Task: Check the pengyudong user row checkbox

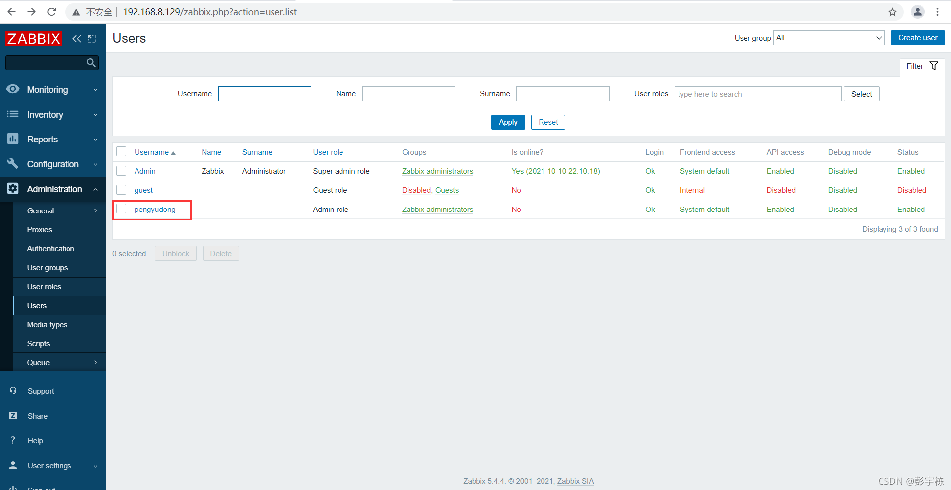Action: point(121,209)
